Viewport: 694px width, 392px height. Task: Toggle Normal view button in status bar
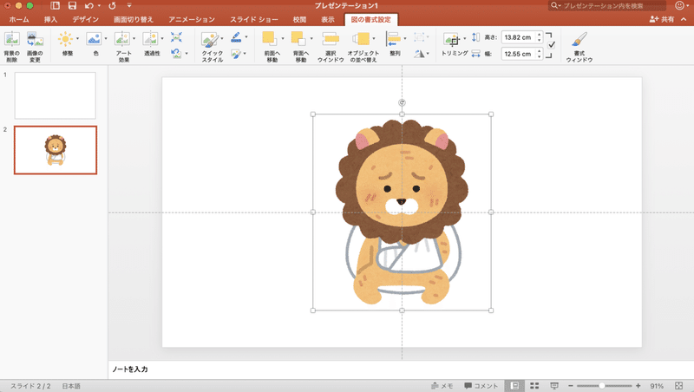click(x=514, y=386)
